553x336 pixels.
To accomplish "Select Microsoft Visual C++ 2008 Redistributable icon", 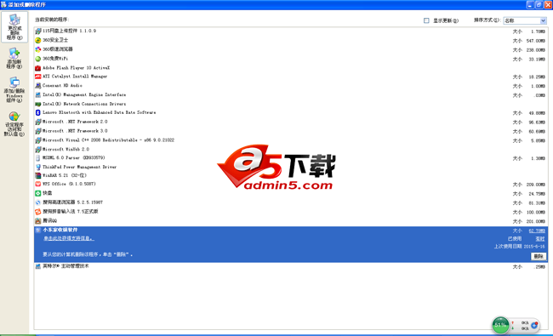I will coord(38,140).
